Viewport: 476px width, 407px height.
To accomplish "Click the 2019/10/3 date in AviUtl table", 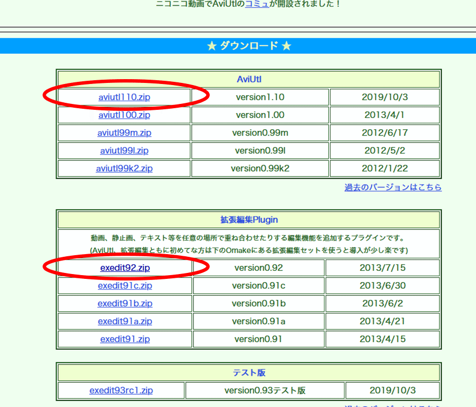I will [x=384, y=97].
